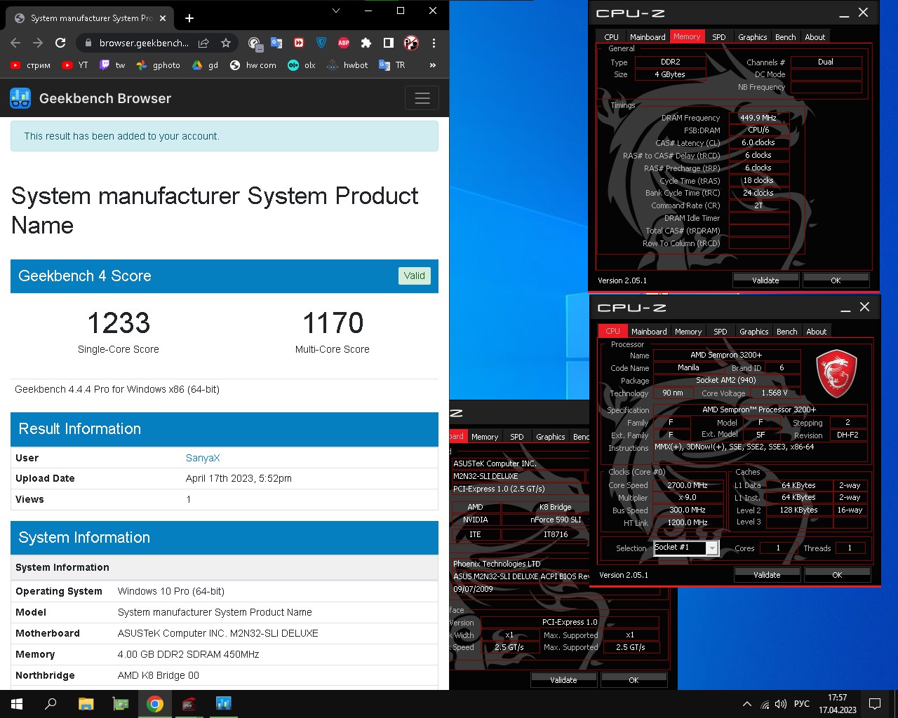Click Validate in the Memory CPU-Z window
898x718 pixels.
pyautogui.click(x=765, y=280)
